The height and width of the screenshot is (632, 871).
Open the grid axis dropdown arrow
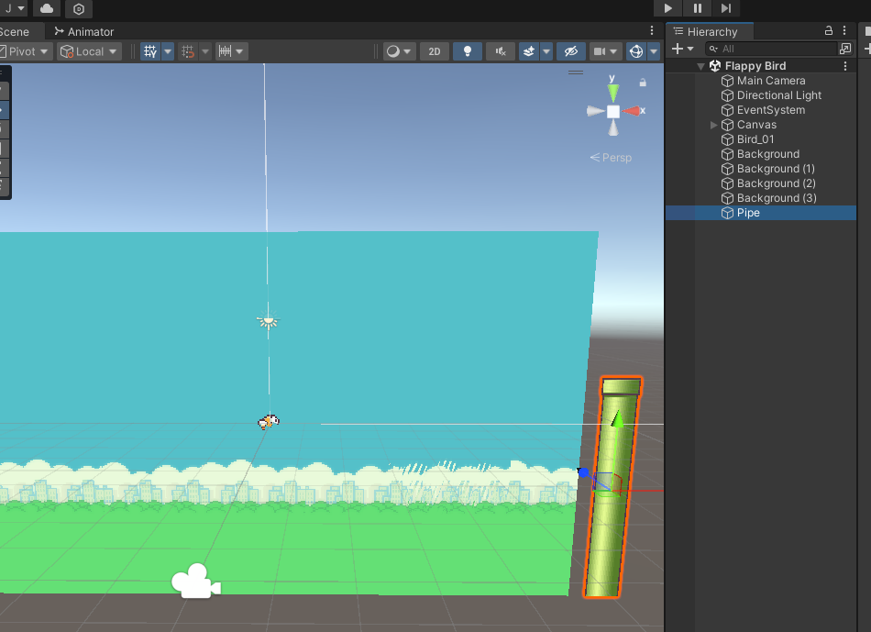168,51
